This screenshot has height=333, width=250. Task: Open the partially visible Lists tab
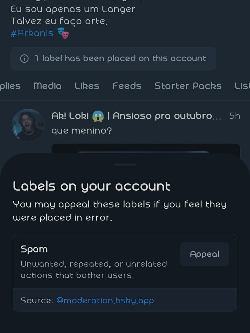242,86
